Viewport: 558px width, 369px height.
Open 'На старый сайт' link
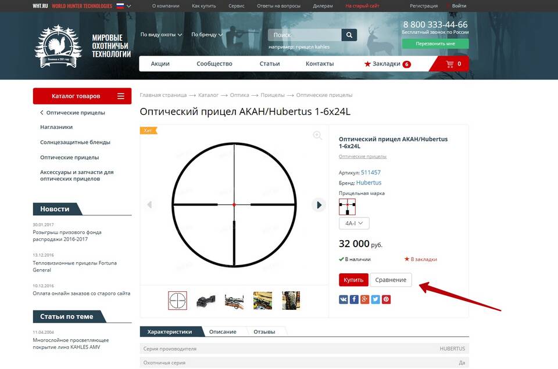(x=362, y=6)
